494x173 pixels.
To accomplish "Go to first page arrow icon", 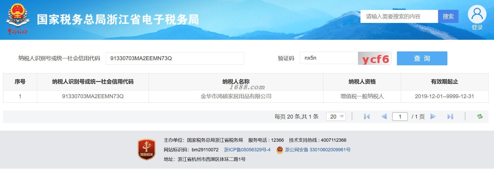I will pyautogui.click(x=367, y=116).
